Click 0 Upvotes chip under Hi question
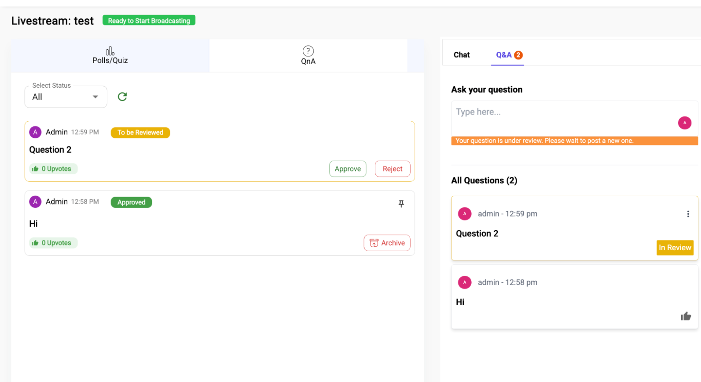The image size is (701, 382). coord(53,243)
